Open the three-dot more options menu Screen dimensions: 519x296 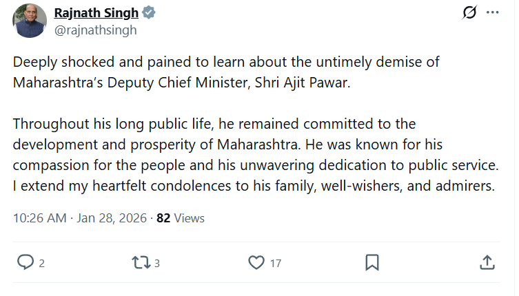tap(492, 13)
